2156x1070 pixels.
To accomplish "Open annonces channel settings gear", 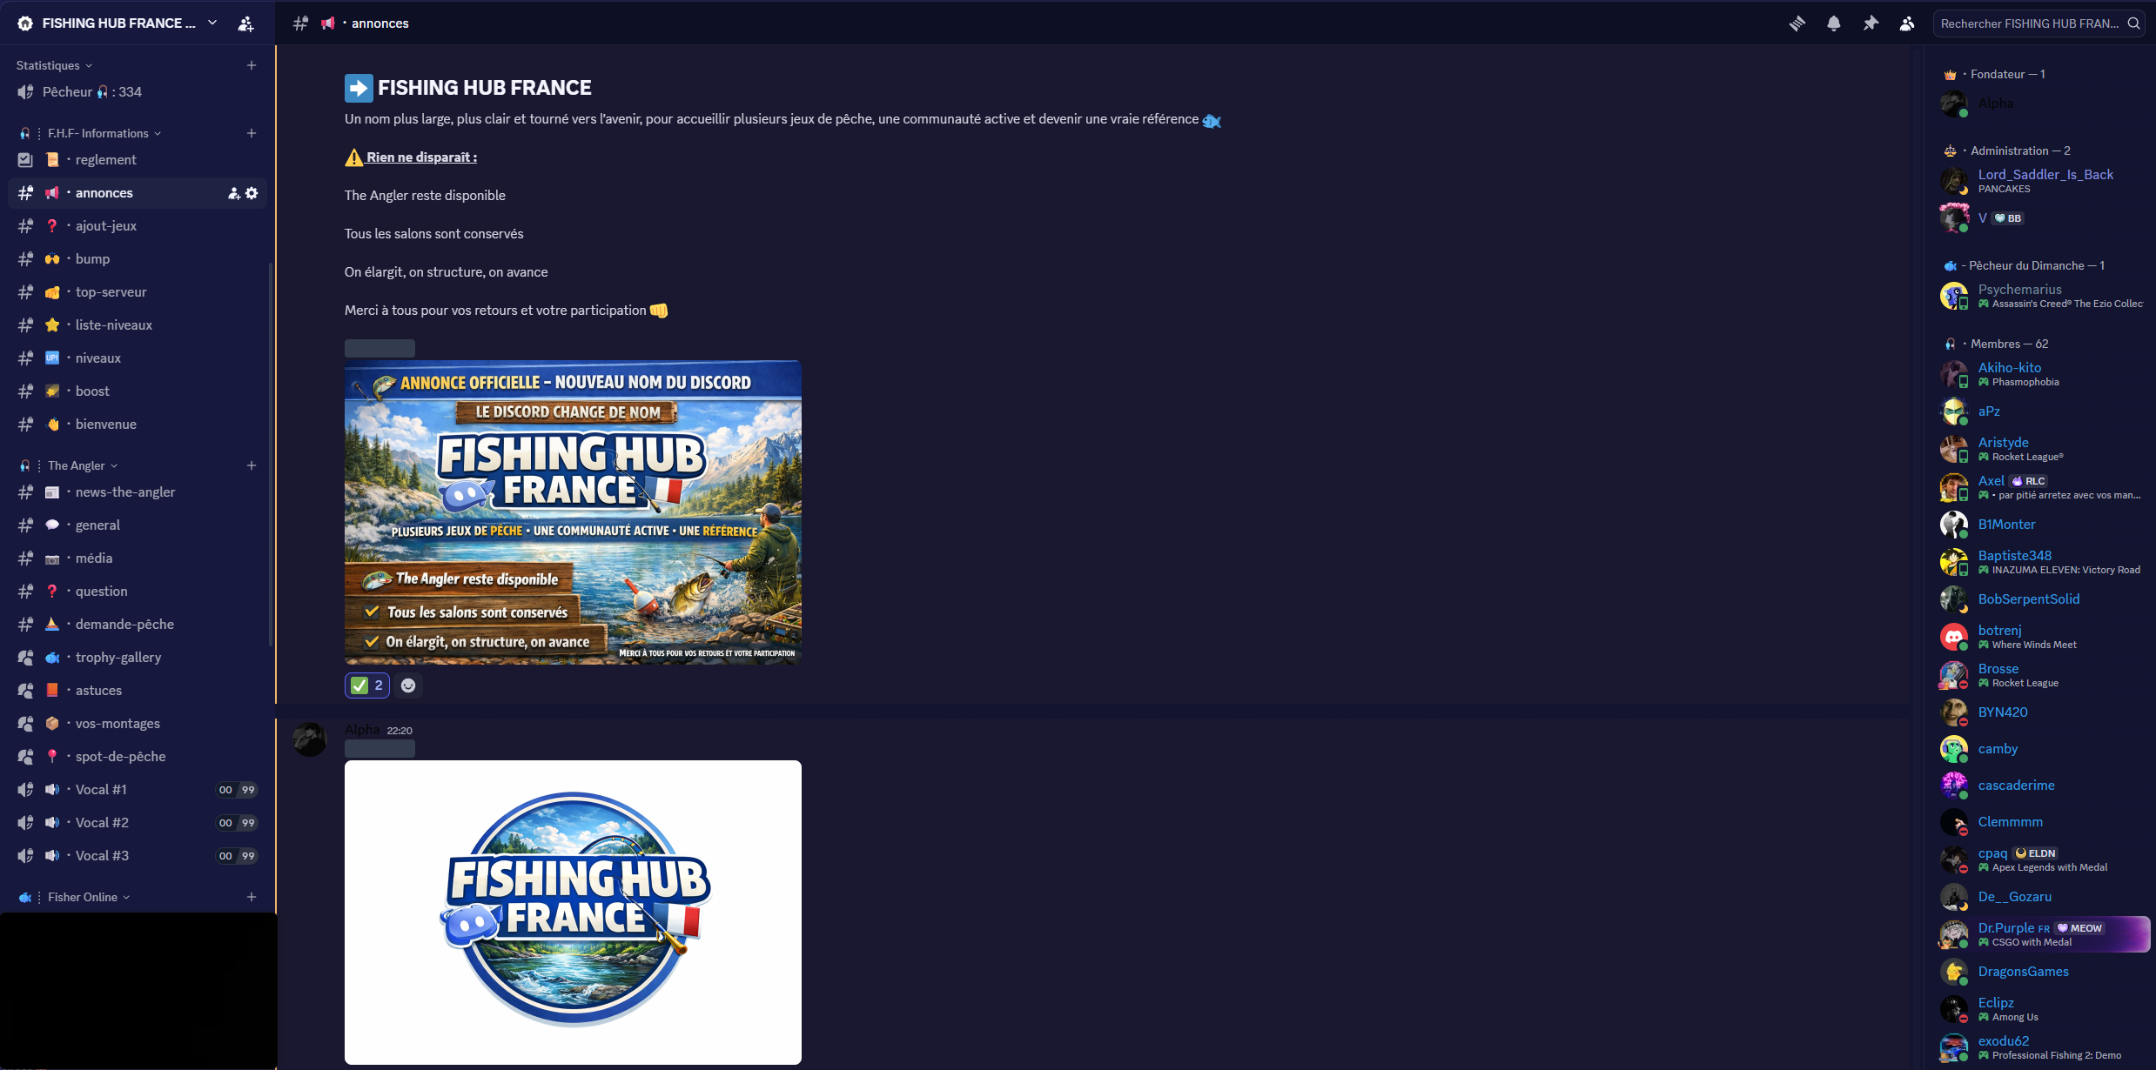I will pos(252,193).
